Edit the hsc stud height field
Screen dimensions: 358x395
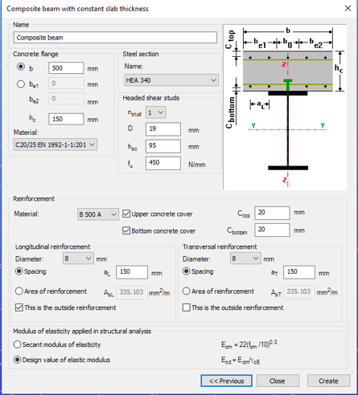click(x=163, y=146)
